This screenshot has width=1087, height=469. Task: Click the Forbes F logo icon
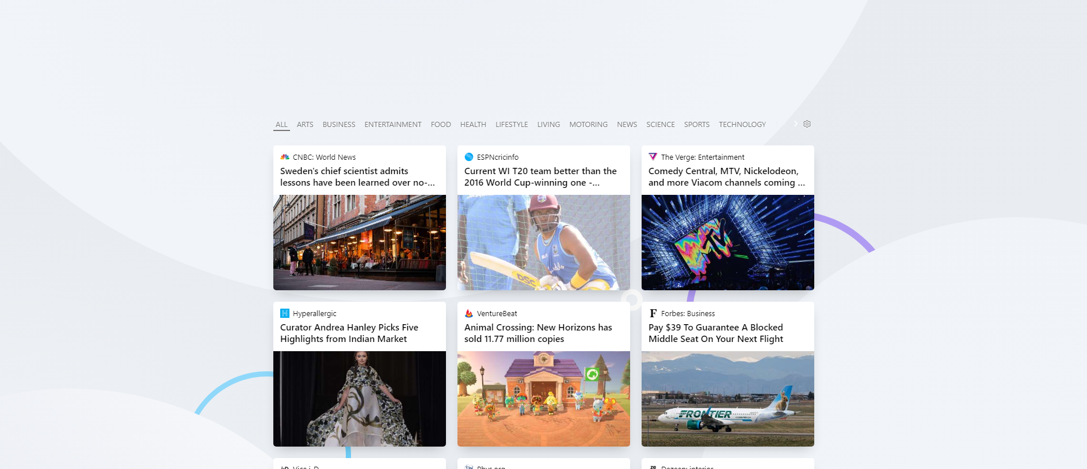coord(653,313)
